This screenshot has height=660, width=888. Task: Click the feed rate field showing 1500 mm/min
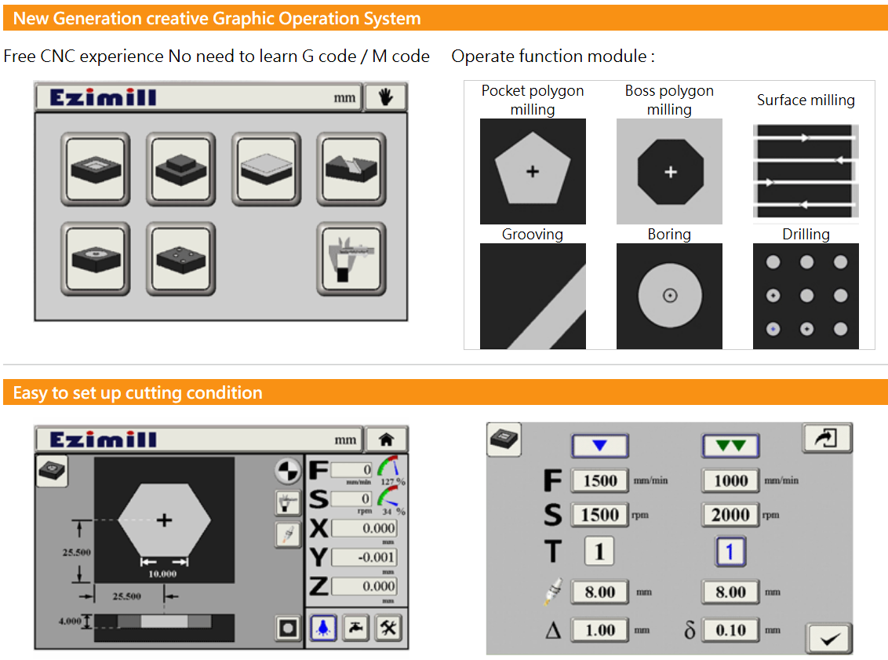(x=600, y=480)
